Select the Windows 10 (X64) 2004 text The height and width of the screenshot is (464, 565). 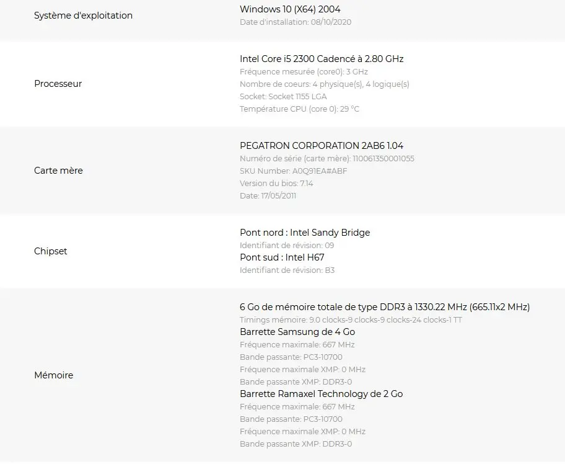(x=290, y=9)
